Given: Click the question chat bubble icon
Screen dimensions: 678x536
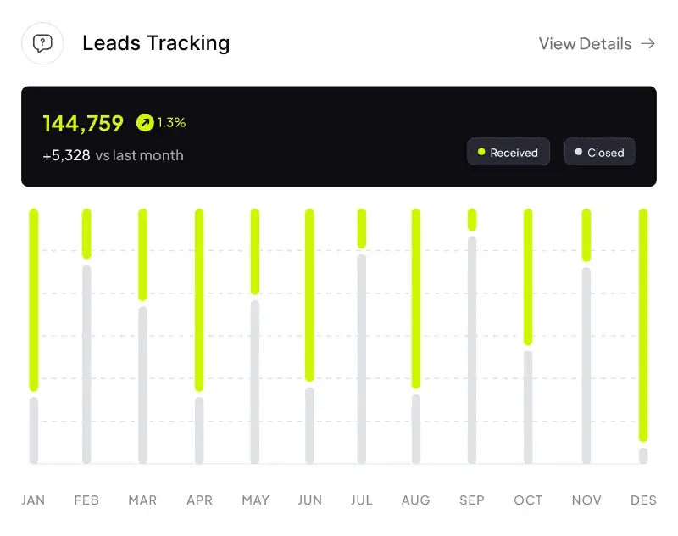Looking at the screenshot, I should [x=42, y=43].
